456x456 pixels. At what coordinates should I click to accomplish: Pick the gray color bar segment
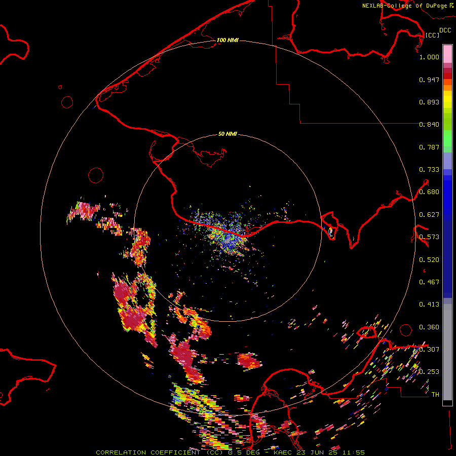[x=447, y=352]
